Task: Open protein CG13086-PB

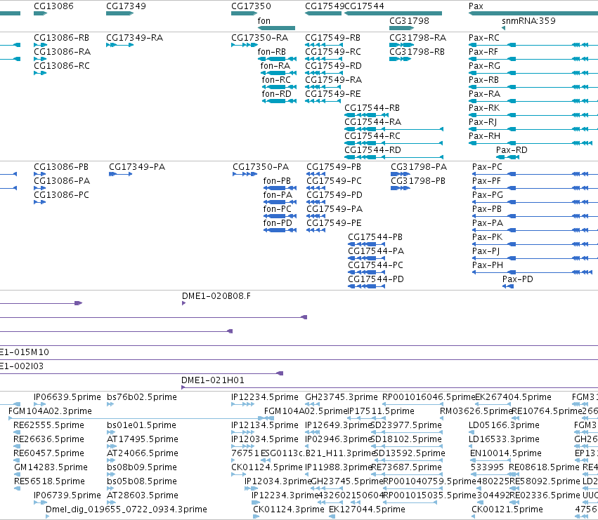Action: 61,167
